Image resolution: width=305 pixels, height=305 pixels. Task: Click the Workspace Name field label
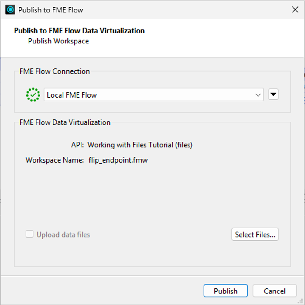coord(55,160)
